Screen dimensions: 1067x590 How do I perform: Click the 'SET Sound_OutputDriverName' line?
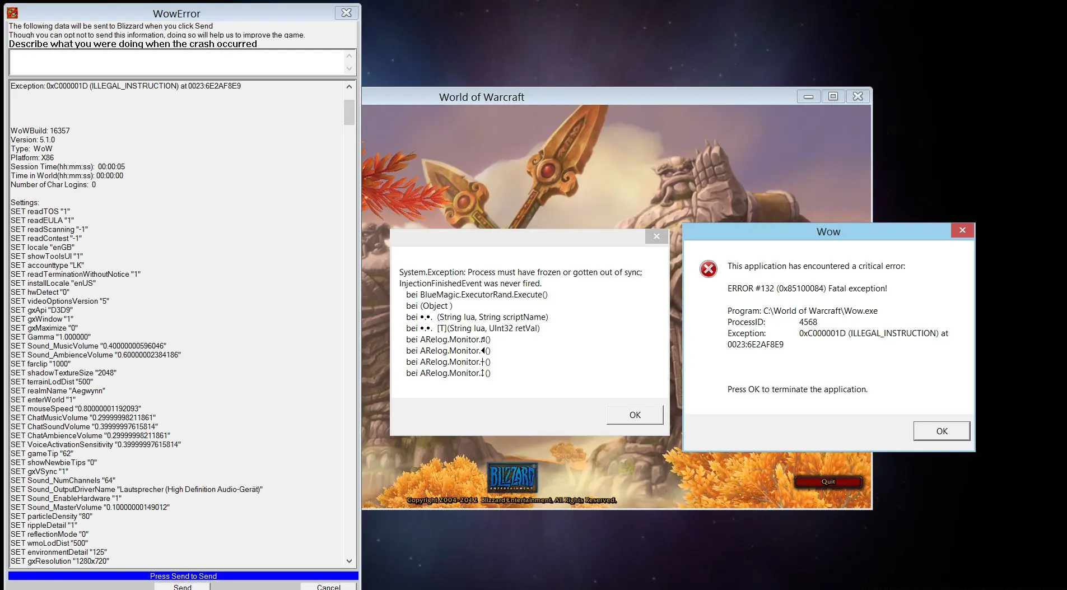(x=137, y=489)
